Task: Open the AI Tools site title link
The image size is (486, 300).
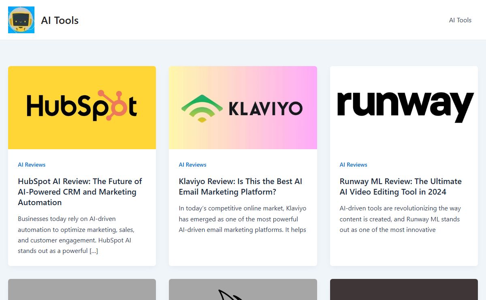Action: point(60,20)
